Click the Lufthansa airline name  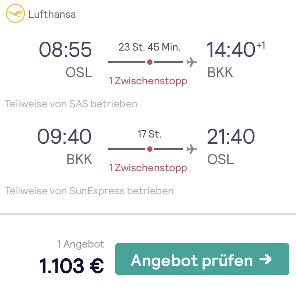click(x=52, y=14)
